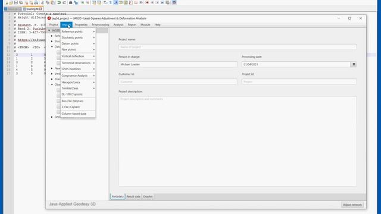Image resolution: width=381 pixels, height=214 pixels.
Task: Choose Z-File (Caplan) import option
Action: tap(78, 107)
